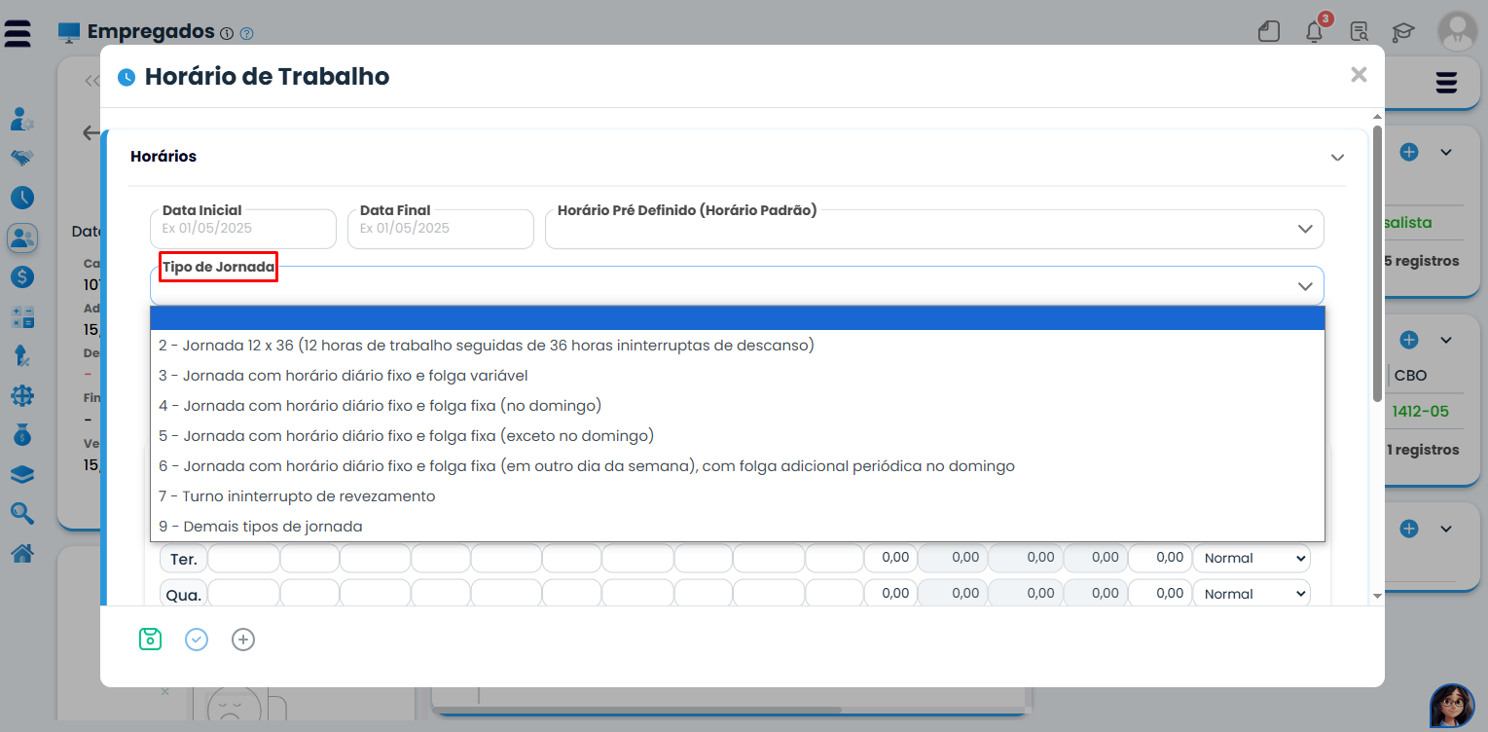
Task: Click the 'Qua.' weekday row label
Action: coord(183,594)
